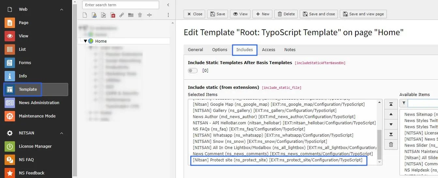Select NS Helpdesk in Available Items
The width and height of the screenshot is (438, 178).
point(421,170)
